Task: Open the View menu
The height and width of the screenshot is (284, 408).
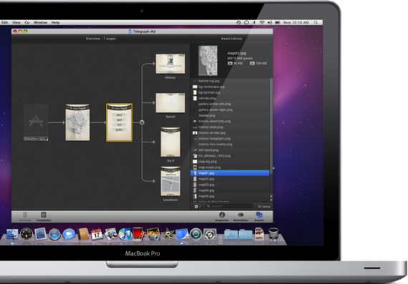Action: click(x=16, y=23)
